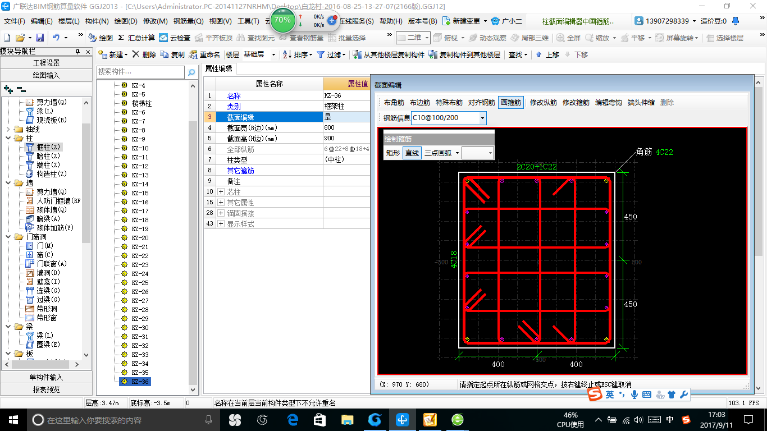Screen dimensions: 767x431
Task: Click 新建 new component button
Action: pos(113,54)
